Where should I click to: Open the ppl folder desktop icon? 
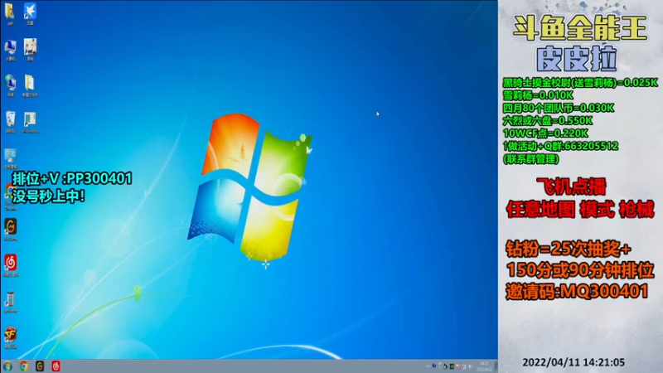[x=10, y=14]
